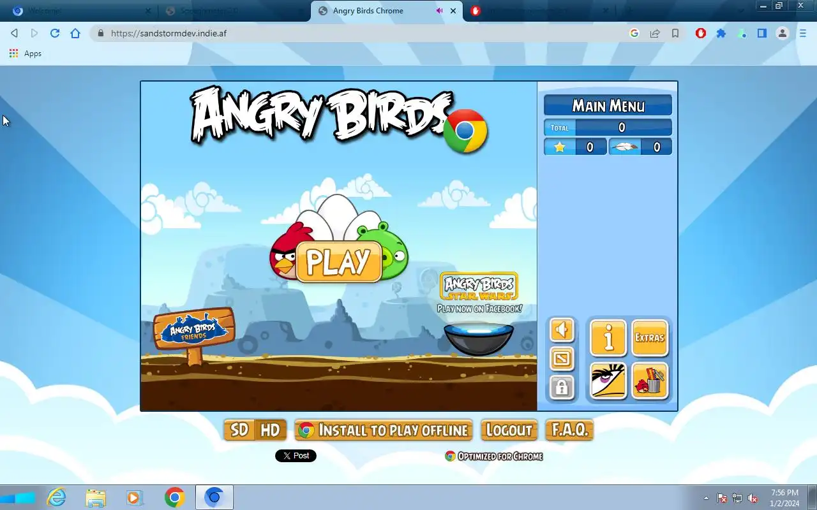This screenshot has width=817, height=510.
Task: Click the address bar URL
Action: click(169, 33)
